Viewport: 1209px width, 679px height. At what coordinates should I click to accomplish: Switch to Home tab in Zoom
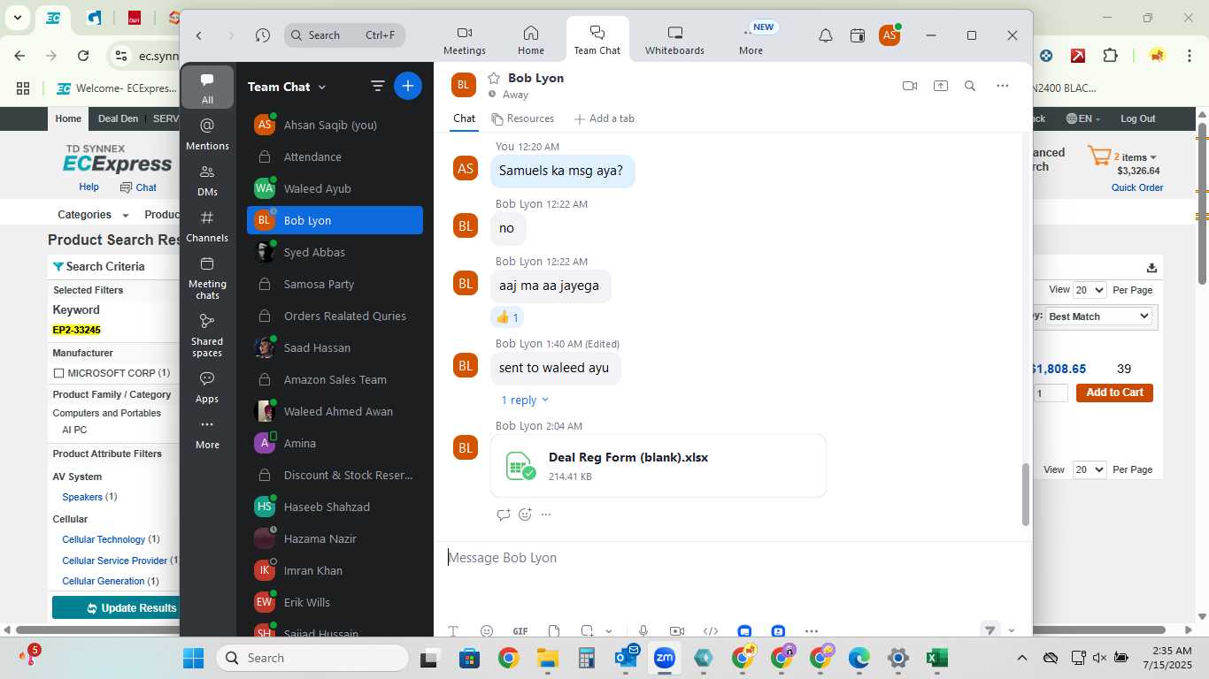tap(531, 41)
